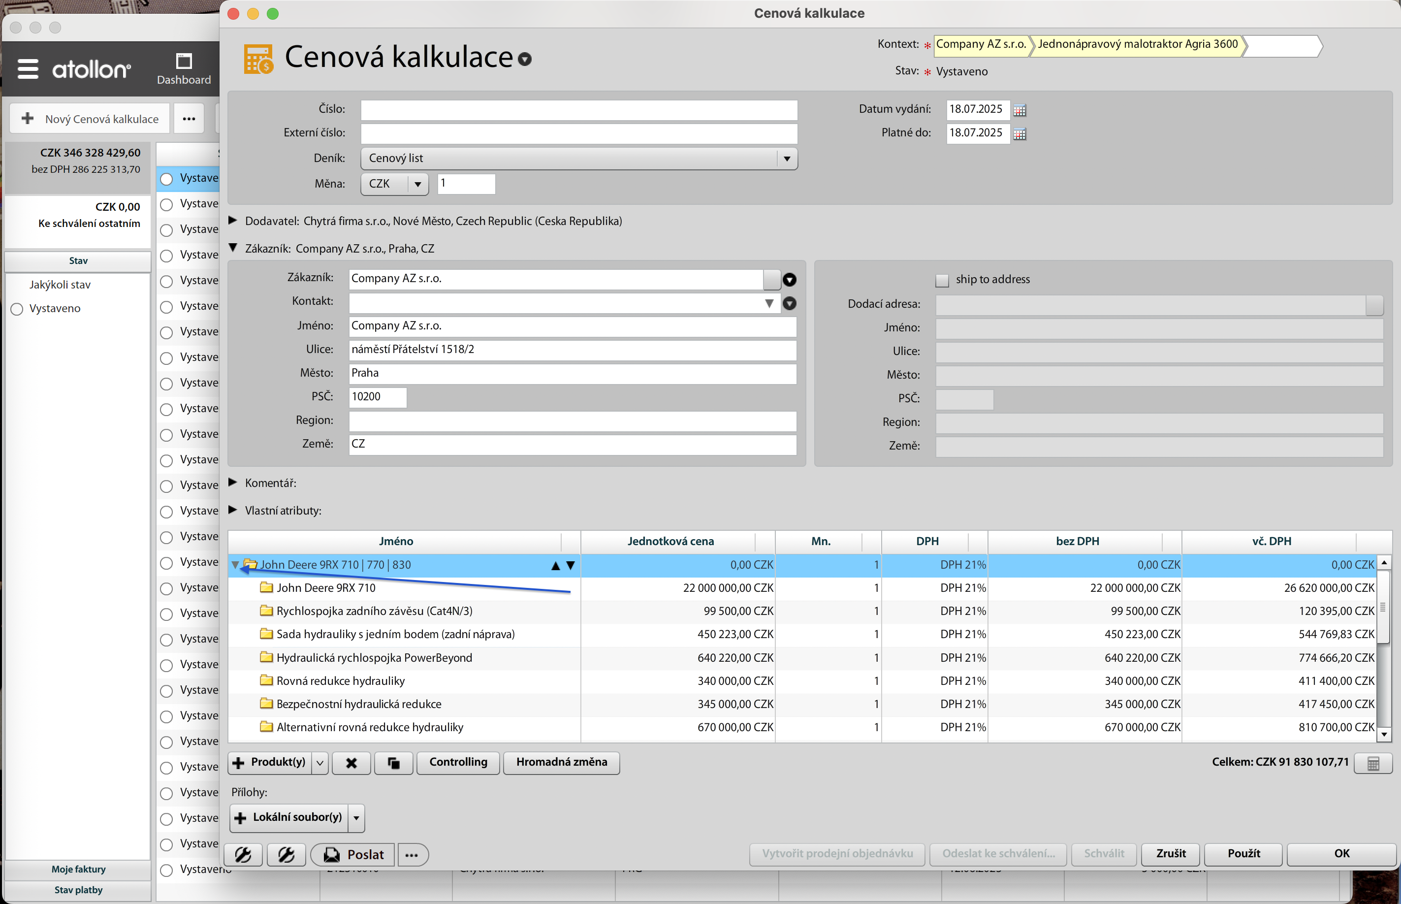Expand the Vlastní atributy section
This screenshot has width=1401, height=904.
pos(233,510)
